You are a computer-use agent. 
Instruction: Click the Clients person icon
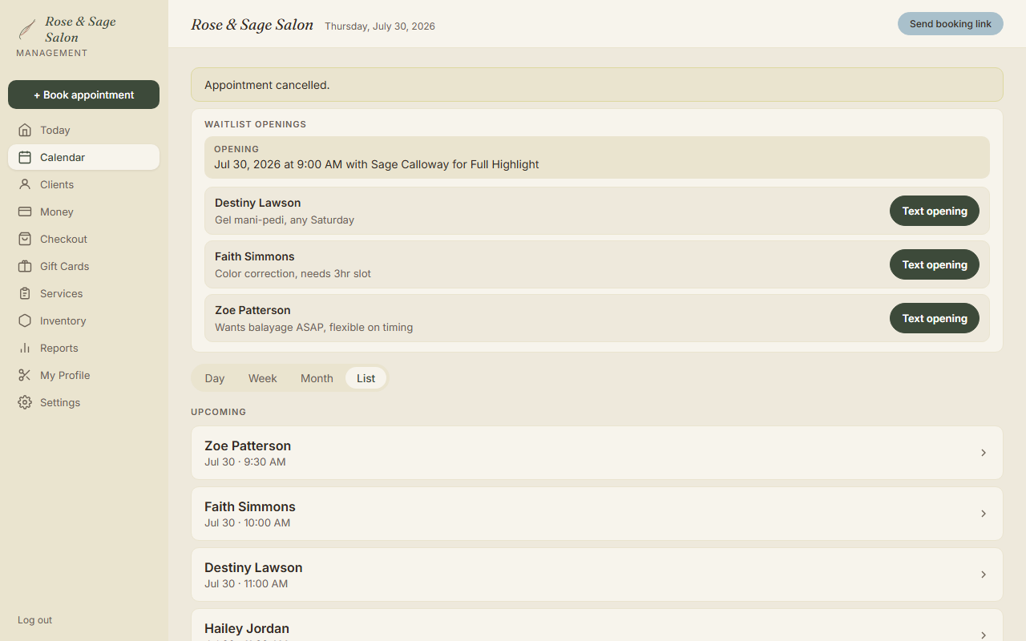tap(25, 184)
